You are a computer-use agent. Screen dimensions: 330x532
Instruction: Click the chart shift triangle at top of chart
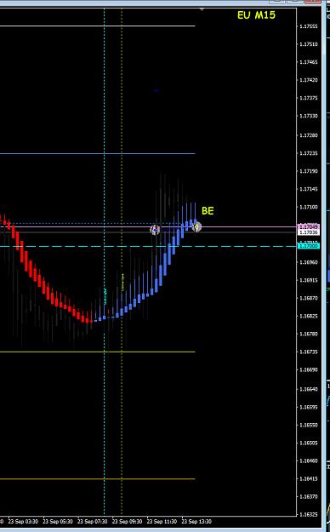click(202, 9)
